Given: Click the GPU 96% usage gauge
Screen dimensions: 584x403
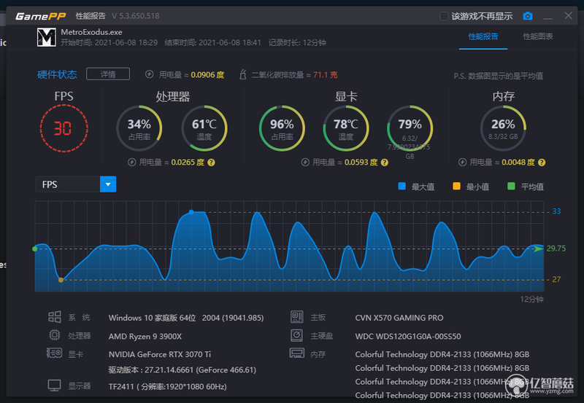Looking at the screenshot, I should (x=282, y=128).
